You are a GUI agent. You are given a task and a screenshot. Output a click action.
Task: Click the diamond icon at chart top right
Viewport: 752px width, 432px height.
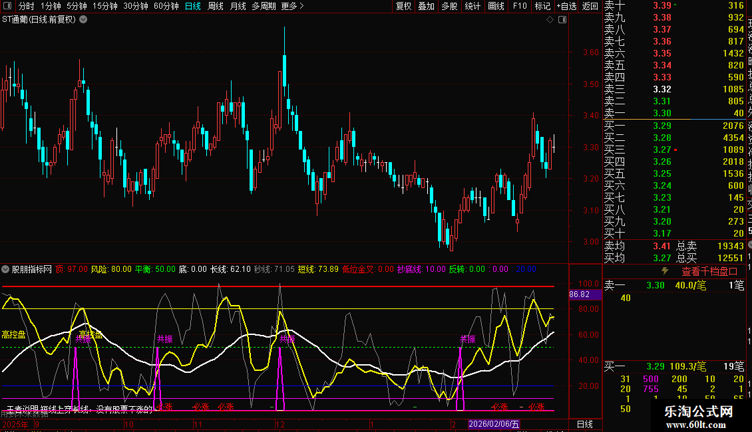550,20
